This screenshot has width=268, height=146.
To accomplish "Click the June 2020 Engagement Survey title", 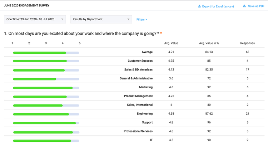I will pyautogui.click(x=27, y=6).
